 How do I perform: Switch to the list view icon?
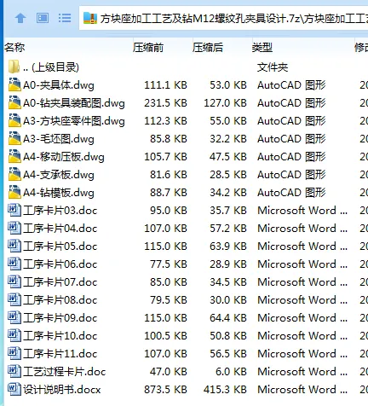(x=65, y=18)
